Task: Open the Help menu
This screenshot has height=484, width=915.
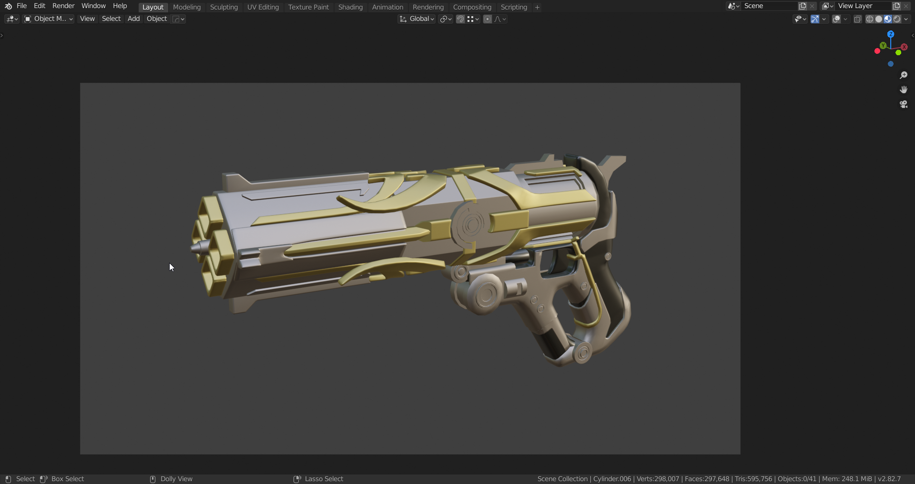Action: (120, 6)
